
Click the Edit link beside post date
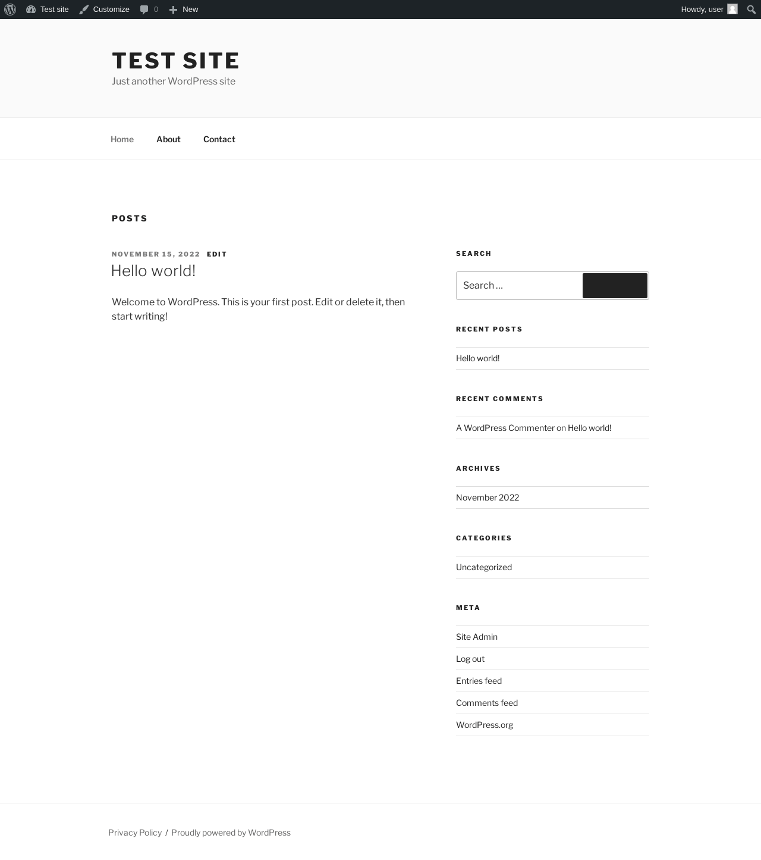point(217,254)
